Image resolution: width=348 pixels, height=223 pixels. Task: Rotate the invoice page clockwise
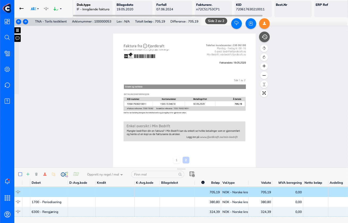(264, 57)
